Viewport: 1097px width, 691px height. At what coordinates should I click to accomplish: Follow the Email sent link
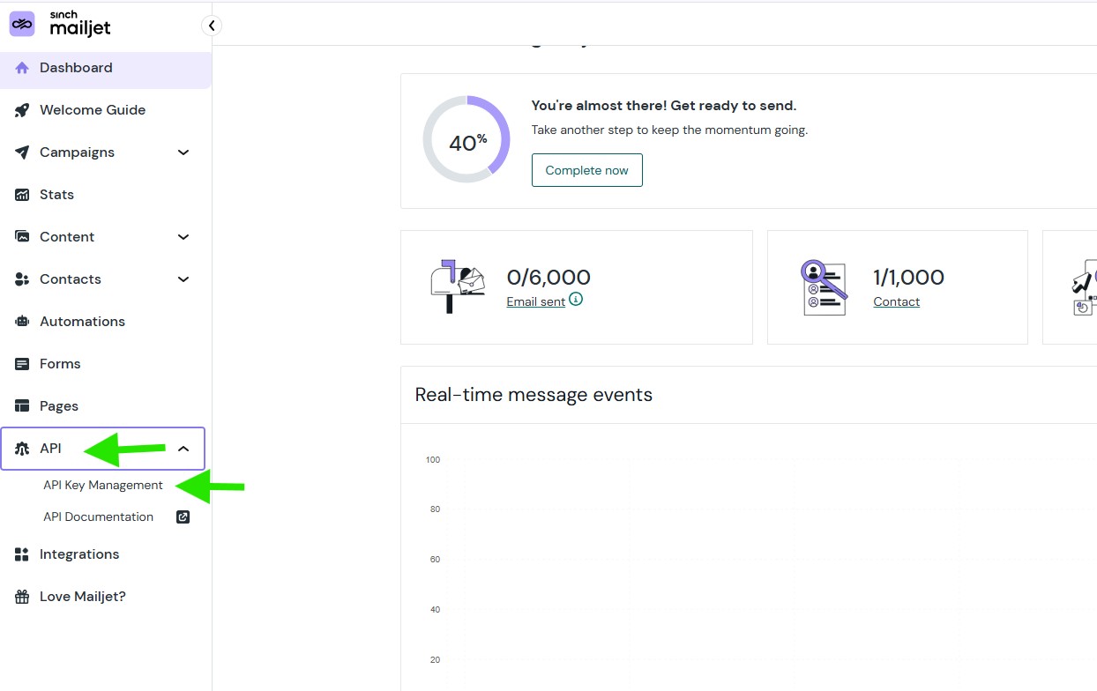click(x=535, y=301)
